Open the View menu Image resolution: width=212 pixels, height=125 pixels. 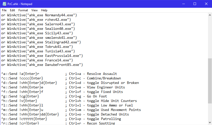click(34, 10)
